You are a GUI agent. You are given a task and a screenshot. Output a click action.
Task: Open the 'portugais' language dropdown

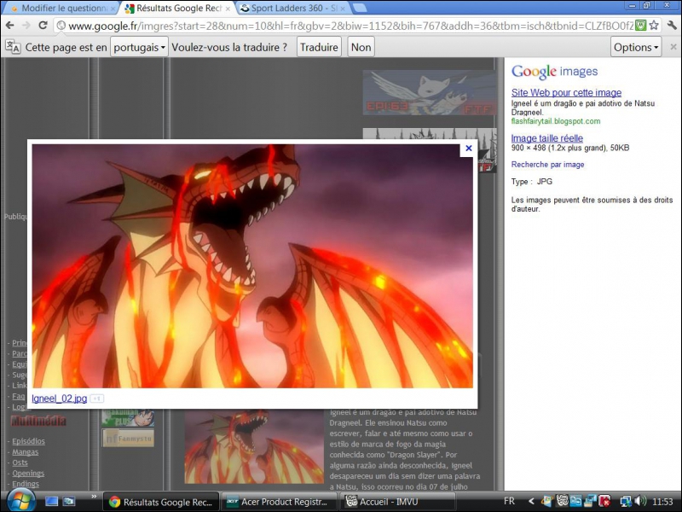139,47
